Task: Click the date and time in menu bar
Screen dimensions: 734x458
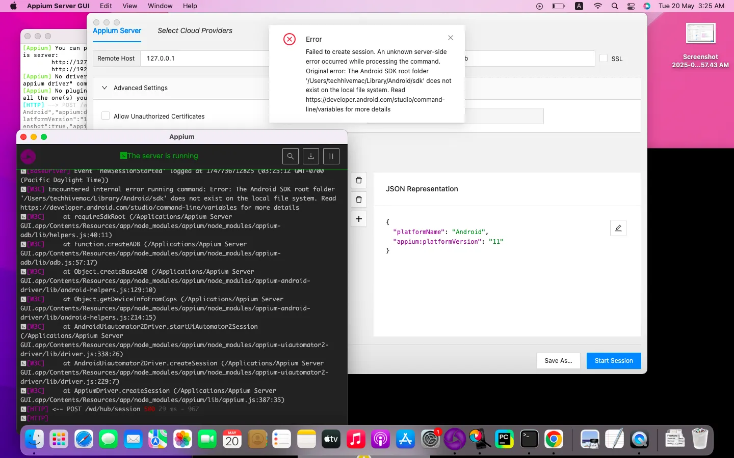Action: click(691, 6)
